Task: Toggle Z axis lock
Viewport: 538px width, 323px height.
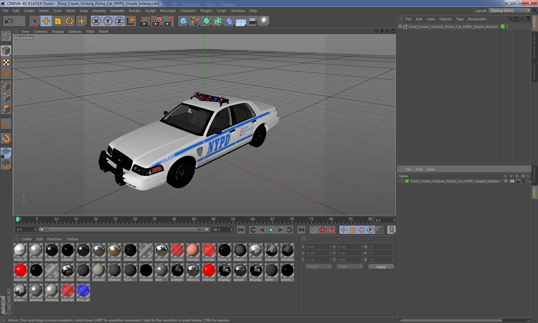Action: click(119, 21)
